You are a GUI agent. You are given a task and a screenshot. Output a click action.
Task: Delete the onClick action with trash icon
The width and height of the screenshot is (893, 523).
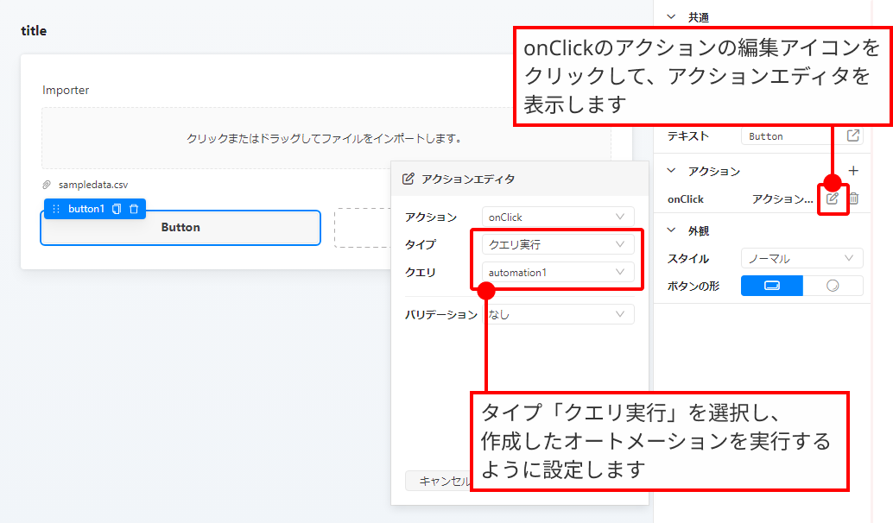click(x=853, y=198)
